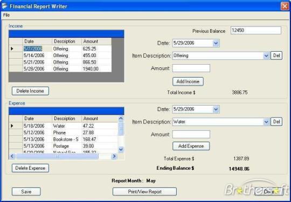The height and width of the screenshot is (202, 291).
Task: Click the Offering cell in the 5/28/2006 row
Action: pos(67,69)
